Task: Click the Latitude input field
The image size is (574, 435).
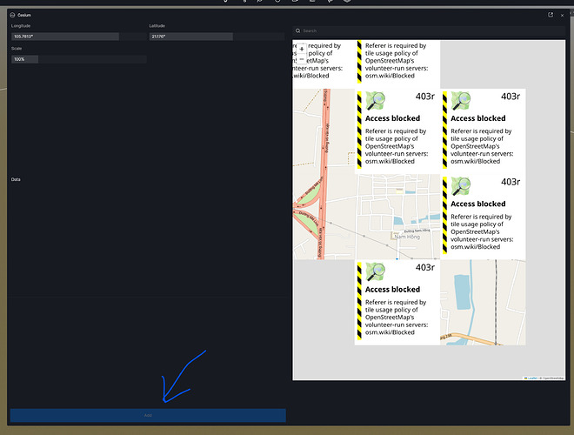Action: point(191,37)
